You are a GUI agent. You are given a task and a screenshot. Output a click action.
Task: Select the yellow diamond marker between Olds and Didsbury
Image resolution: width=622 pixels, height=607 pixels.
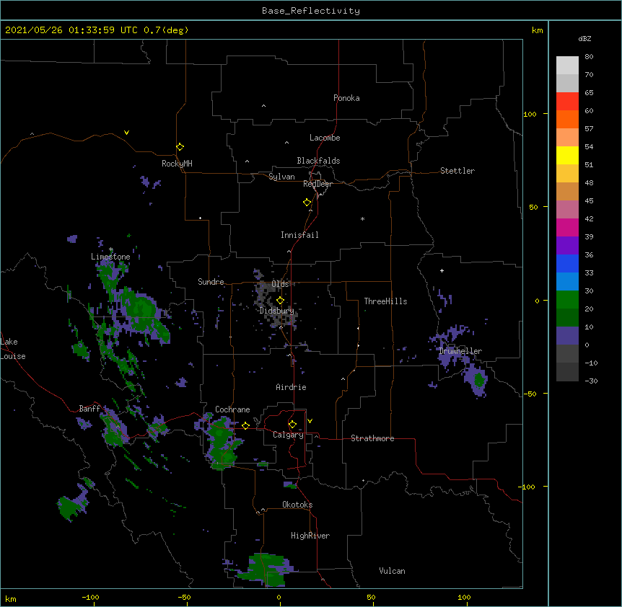click(x=280, y=300)
